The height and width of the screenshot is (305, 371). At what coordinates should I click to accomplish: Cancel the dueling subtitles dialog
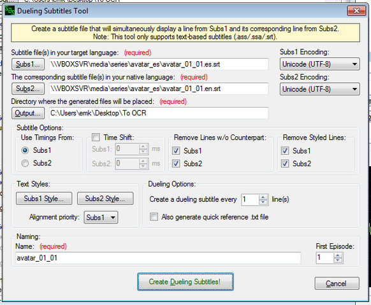pyautogui.click(x=337, y=283)
